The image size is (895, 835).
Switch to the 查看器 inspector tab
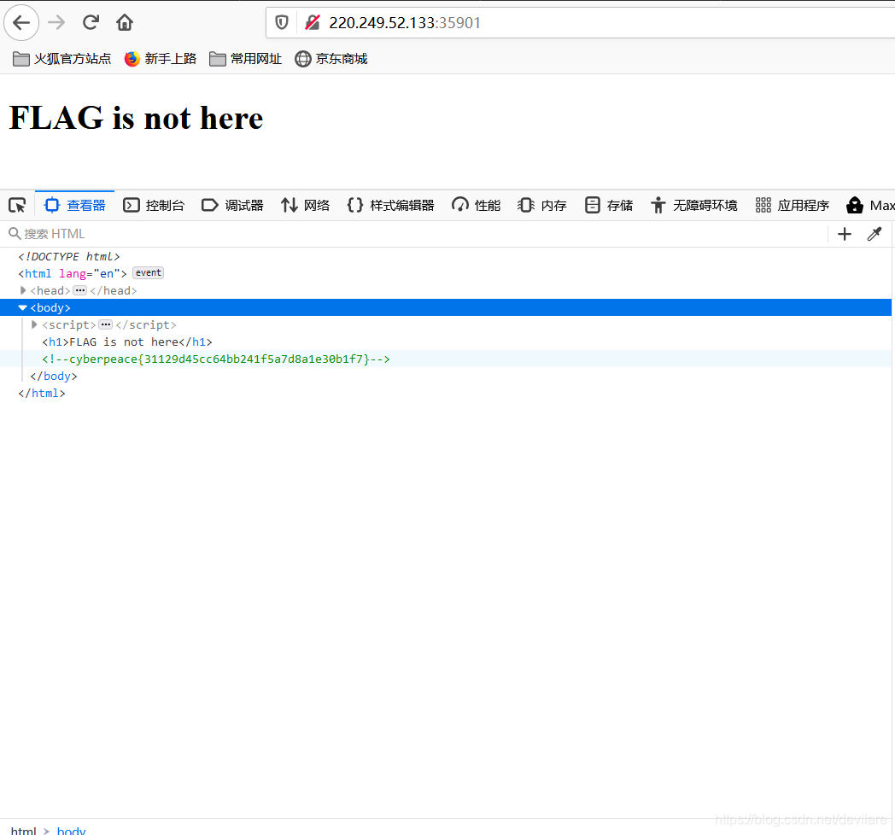point(75,205)
